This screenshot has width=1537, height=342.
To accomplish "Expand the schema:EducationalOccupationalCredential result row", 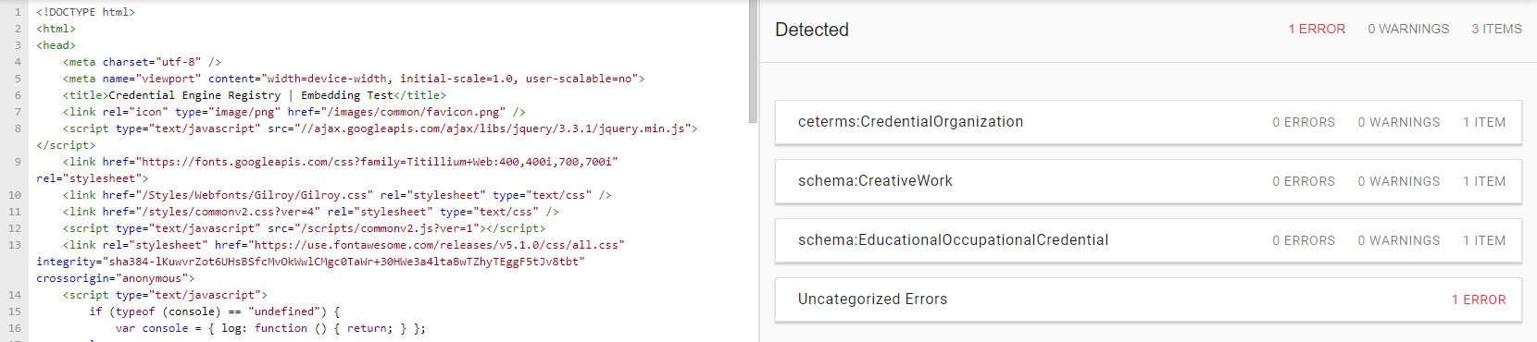I will pyautogui.click(x=1148, y=240).
